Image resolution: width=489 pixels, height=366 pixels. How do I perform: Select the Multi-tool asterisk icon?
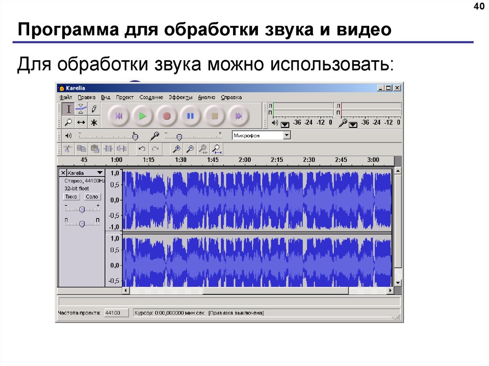click(x=94, y=122)
